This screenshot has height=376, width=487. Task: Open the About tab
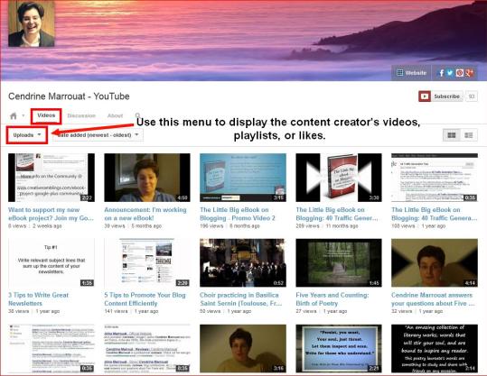[115, 115]
